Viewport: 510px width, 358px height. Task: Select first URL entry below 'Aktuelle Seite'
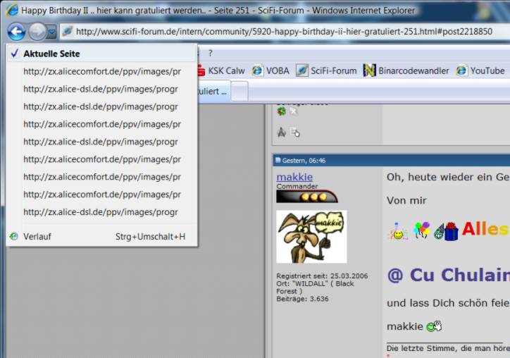coord(101,71)
